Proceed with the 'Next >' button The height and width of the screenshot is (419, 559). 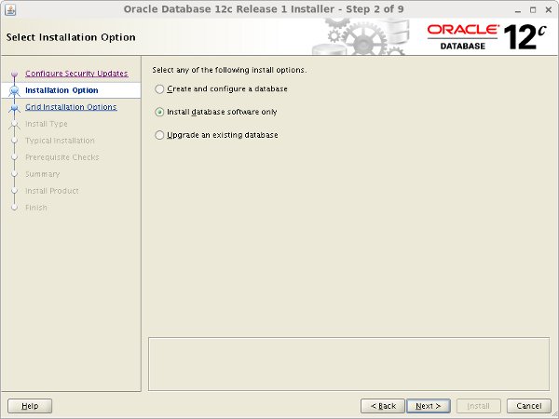click(x=429, y=406)
